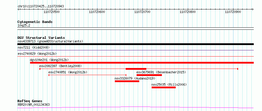Image resolution: width=262 pixels, height=111 pixels.
Task: Click the RBM20|NM_001134363 gene label
Action: pos(34,105)
